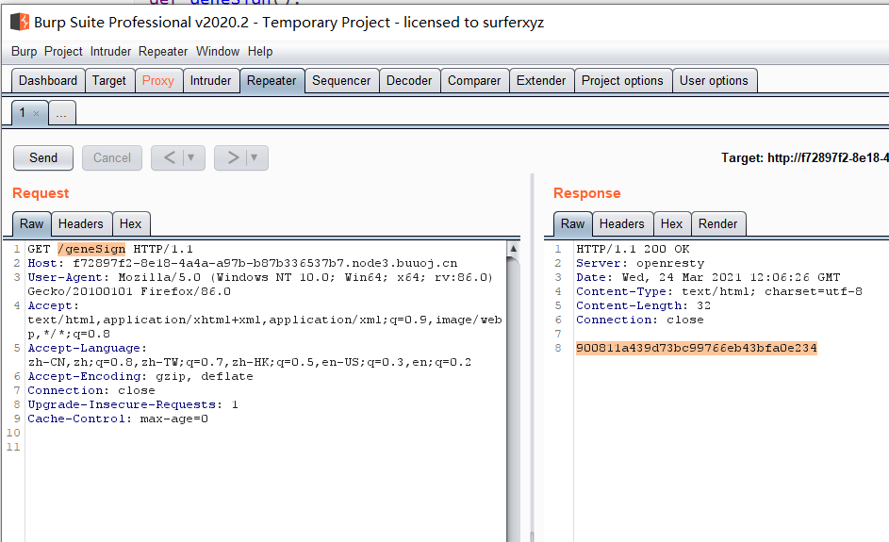Select the Repeater tool tab
This screenshot has height=542, width=889.
pos(272,80)
